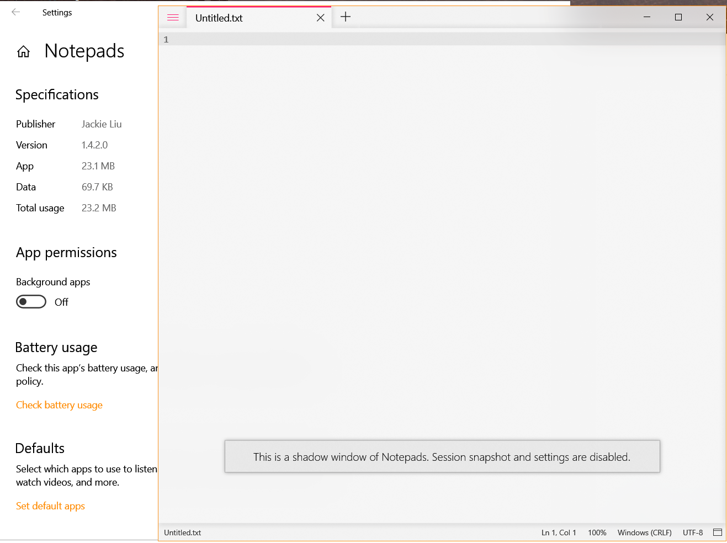Viewport: 727px width, 543px height.
Task: Turn on the Background apps switch
Action: tap(31, 301)
